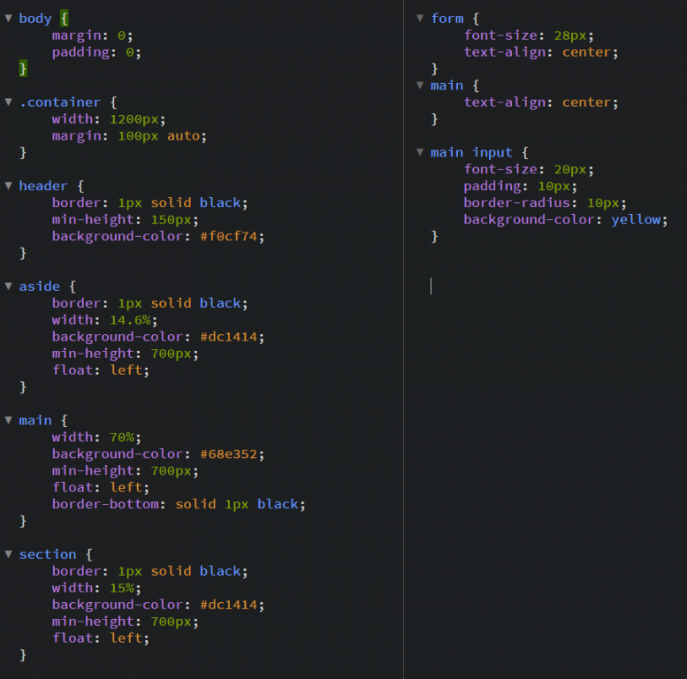
Task: Collapse the main input rule fold arrow
Action: [x=420, y=152]
